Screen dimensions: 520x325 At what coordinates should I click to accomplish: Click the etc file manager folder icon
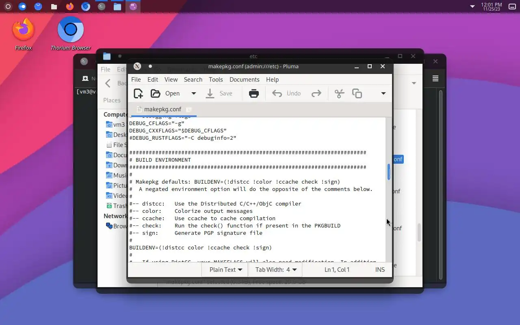[x=107, y=56]
